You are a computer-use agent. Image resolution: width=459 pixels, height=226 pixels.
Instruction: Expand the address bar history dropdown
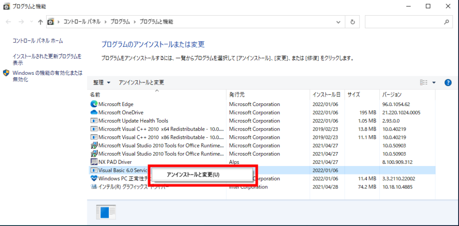339,22
